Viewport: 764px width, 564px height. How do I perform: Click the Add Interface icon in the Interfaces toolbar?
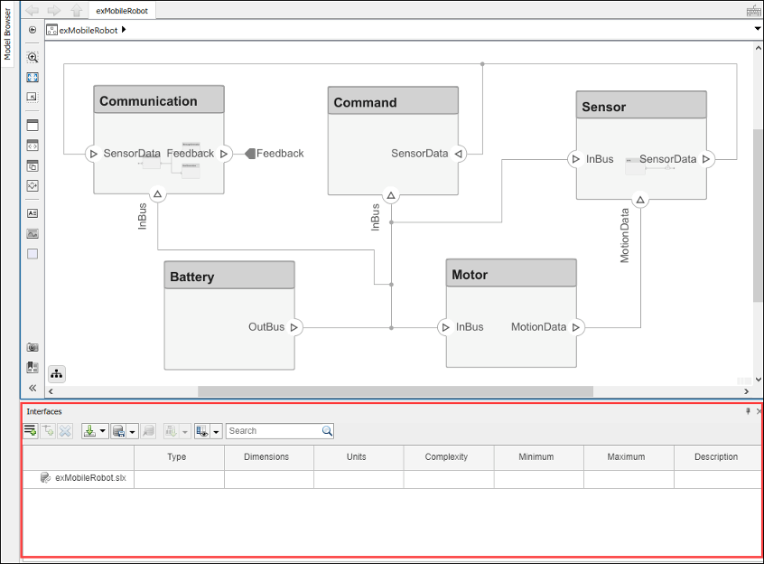pos(30,430)
